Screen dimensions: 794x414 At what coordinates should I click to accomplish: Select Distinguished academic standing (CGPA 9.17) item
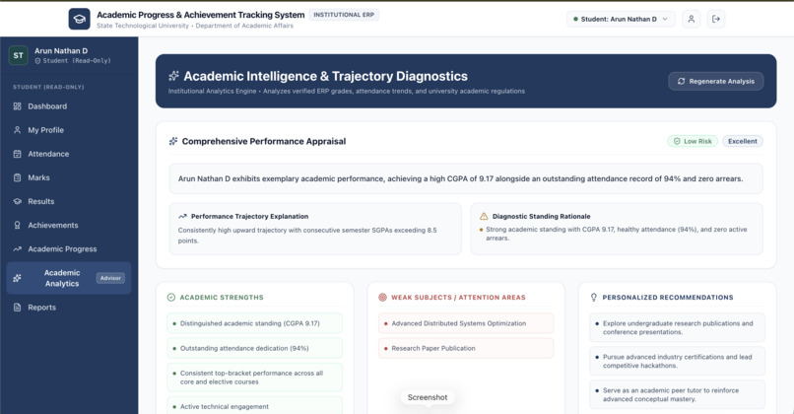coord(255,323)
